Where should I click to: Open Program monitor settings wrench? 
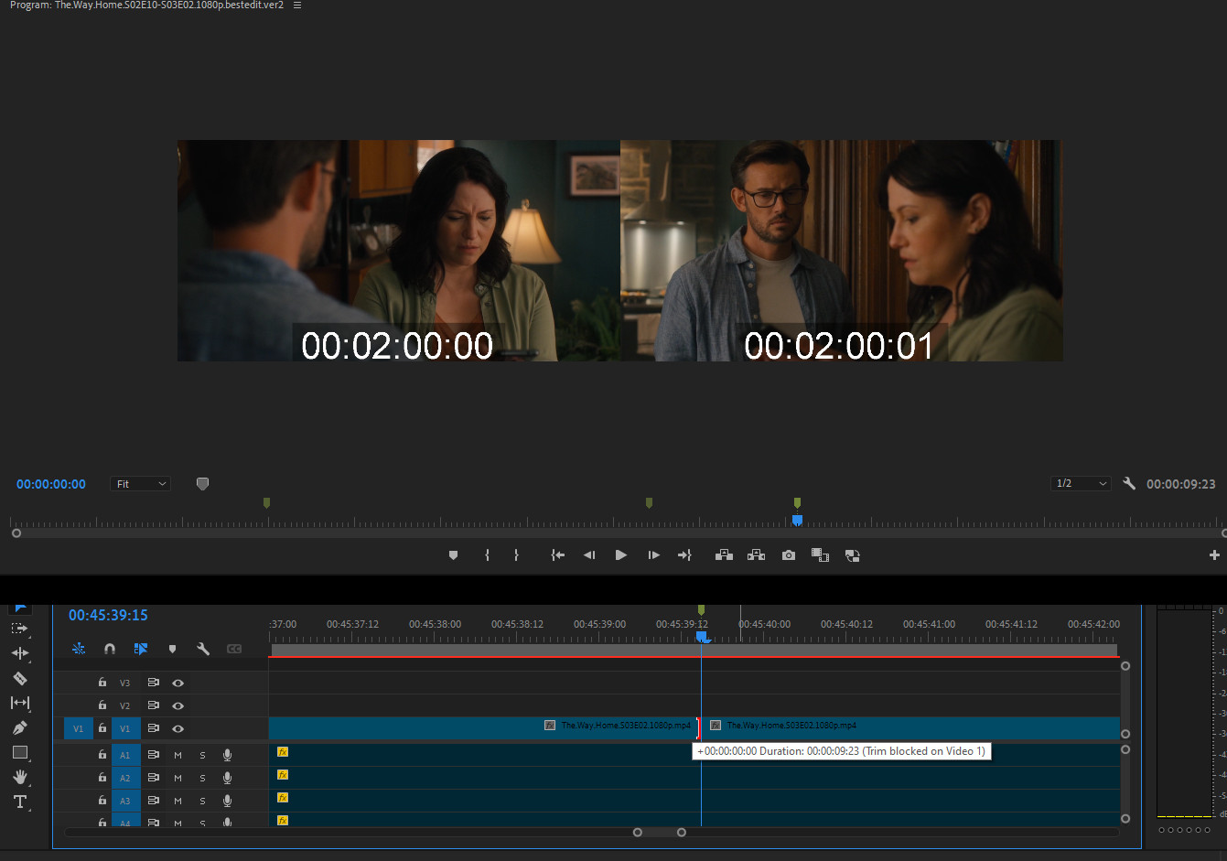point(1129,483)
